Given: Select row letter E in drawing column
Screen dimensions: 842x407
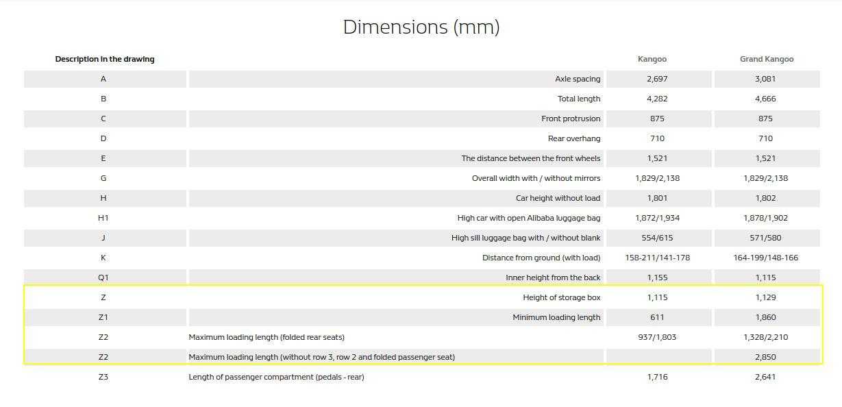Looking at the screenshot, I should [103, 158].
